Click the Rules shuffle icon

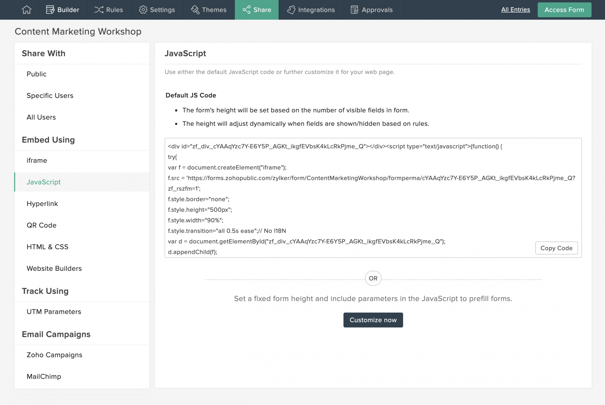(99, 10)
